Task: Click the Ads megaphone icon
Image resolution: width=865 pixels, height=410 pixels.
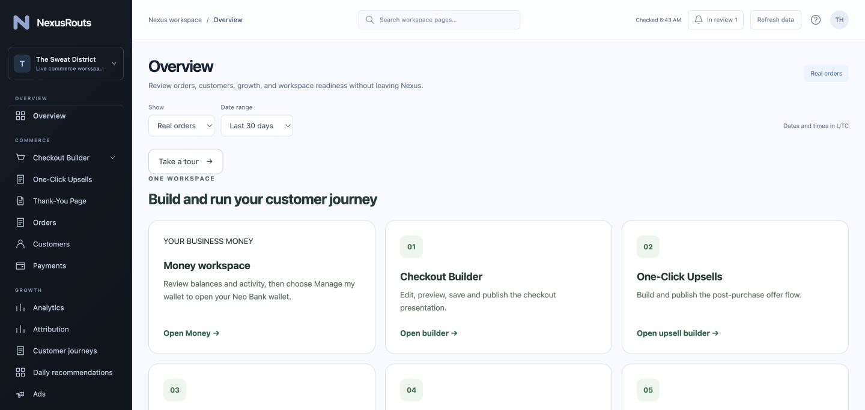Action: 20,394
